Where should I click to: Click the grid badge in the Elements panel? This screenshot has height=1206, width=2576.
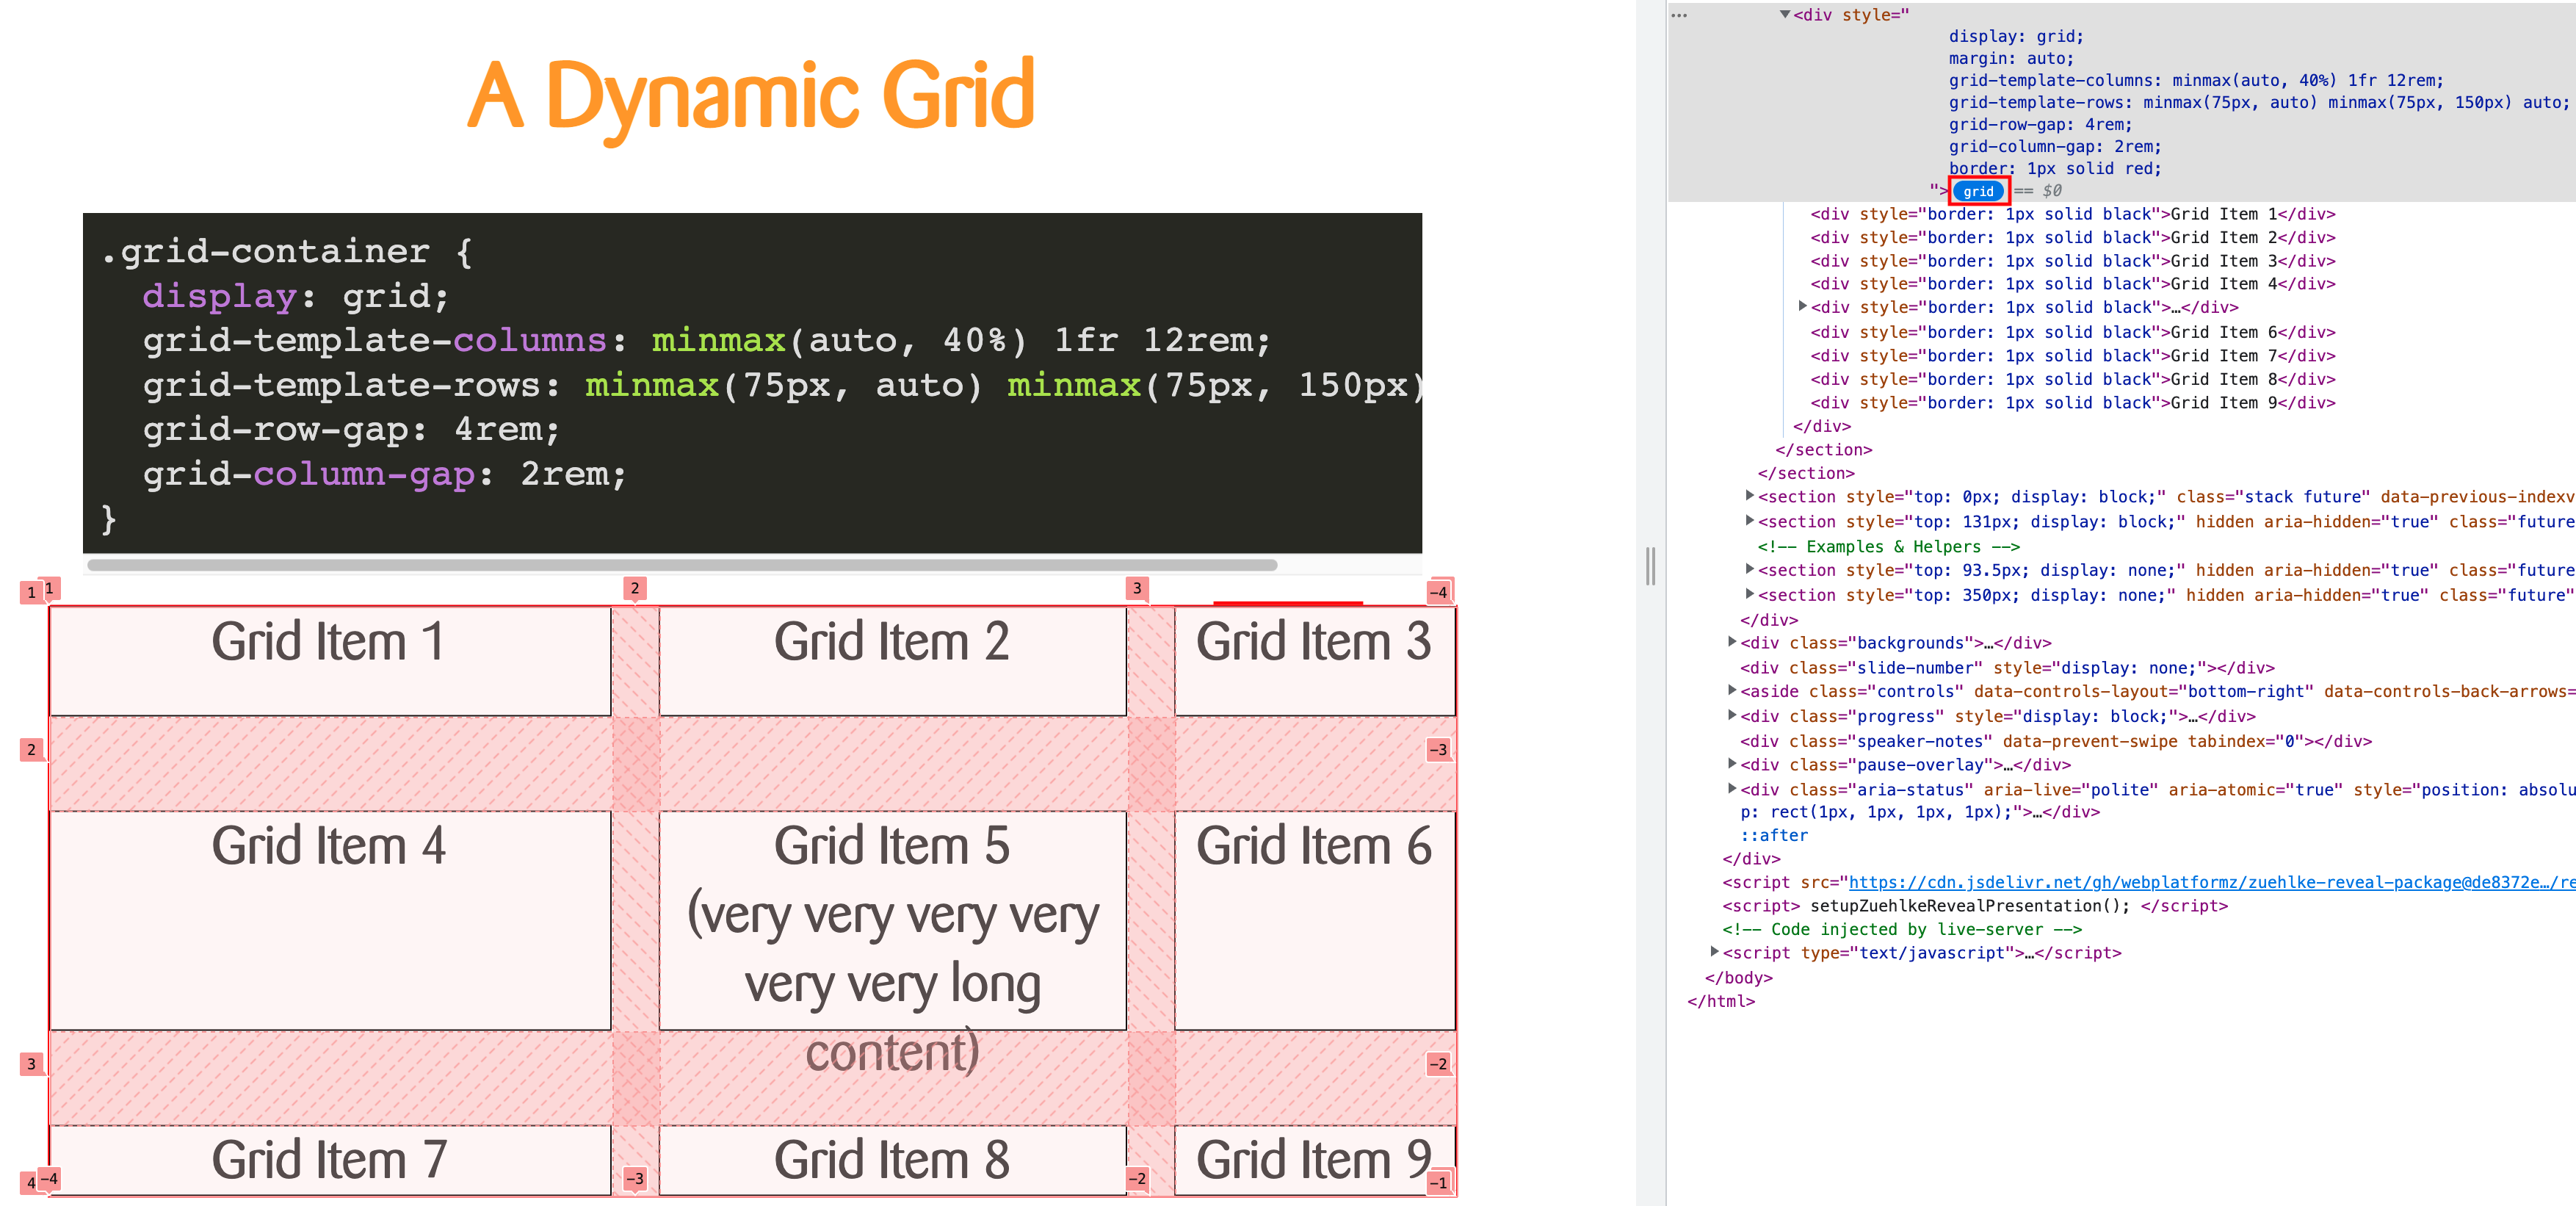(1978, 191)
